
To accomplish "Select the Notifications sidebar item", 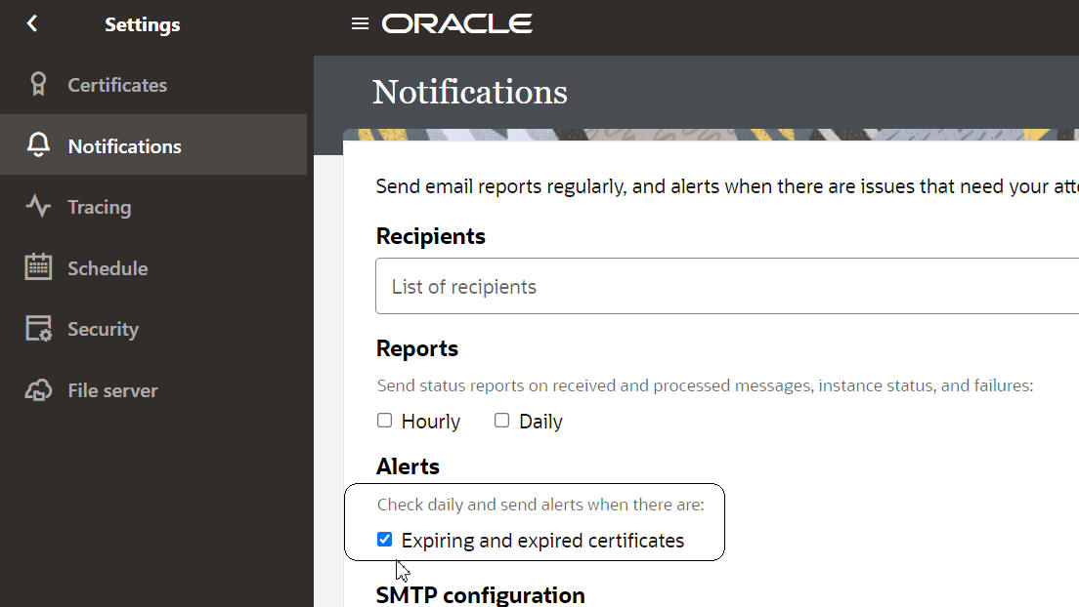I will pos(124,146).
